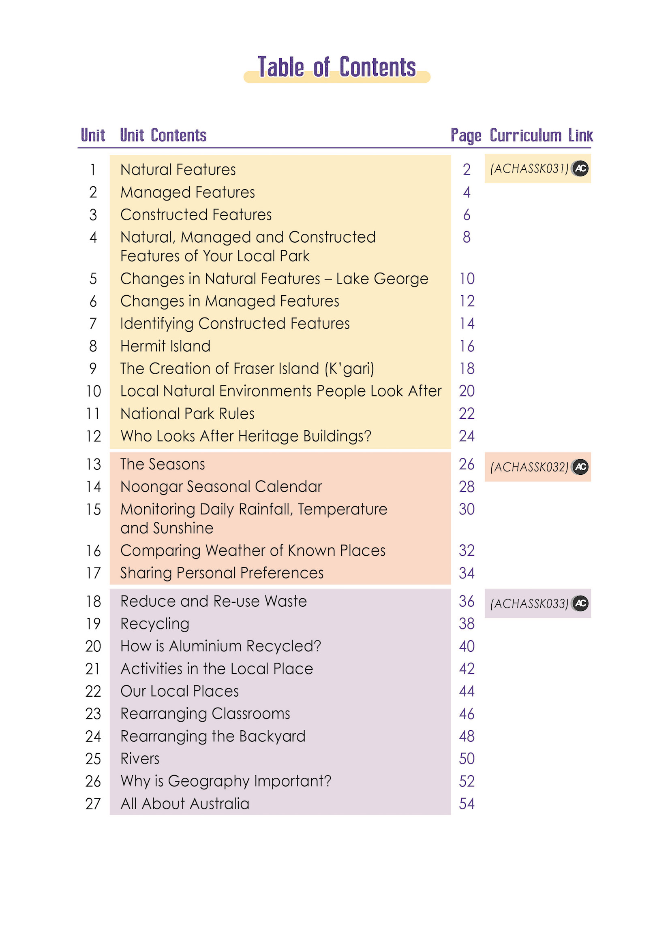Open the ACHASSK031 curriculum link
Screen dimensions: 670x947
[x=529, y=168]
